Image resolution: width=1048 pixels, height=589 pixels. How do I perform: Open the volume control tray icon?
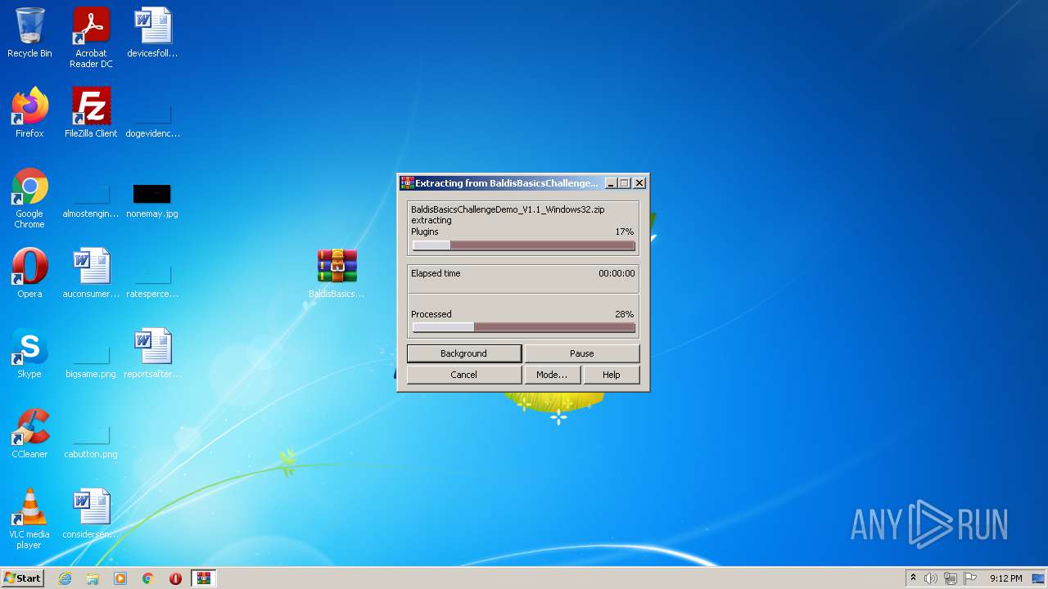coord(931,578)
